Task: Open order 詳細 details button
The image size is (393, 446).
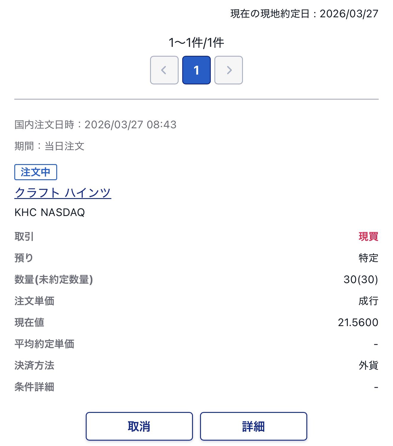Action: pos(253,426)
